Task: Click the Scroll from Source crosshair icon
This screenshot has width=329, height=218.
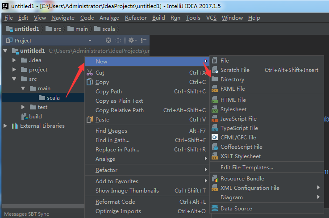Action: tap(108, 40)
